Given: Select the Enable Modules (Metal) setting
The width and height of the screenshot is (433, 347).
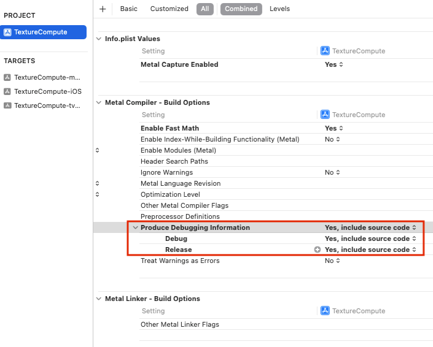Looking at the screenshot, I should [178, 150].
